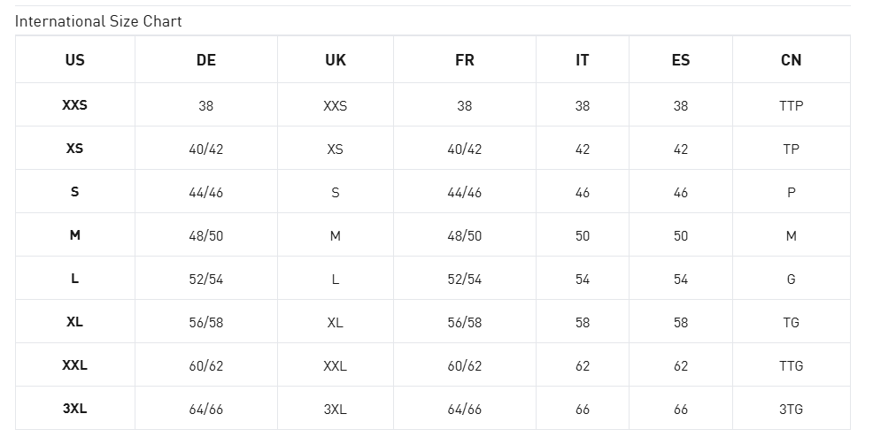
Task: Click the ES size 62 cell
Action: pos(681,365)
